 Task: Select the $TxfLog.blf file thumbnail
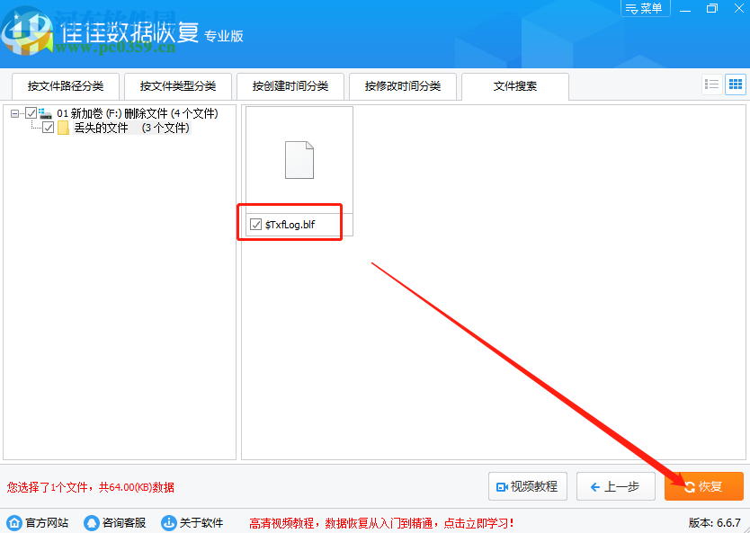pyautogui.click(x=298, y=162)
